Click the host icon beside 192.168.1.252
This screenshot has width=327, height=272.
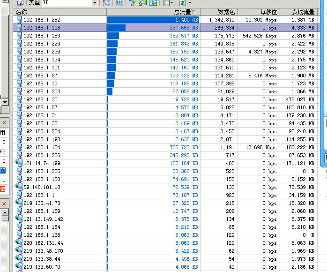[19, 20]
